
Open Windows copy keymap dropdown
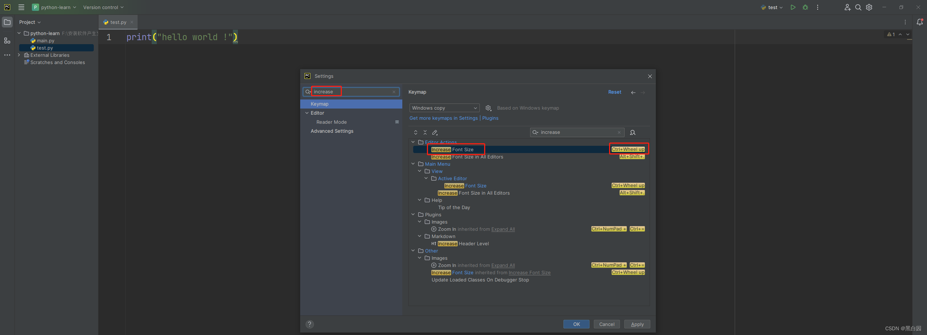[x=444, y=108]
